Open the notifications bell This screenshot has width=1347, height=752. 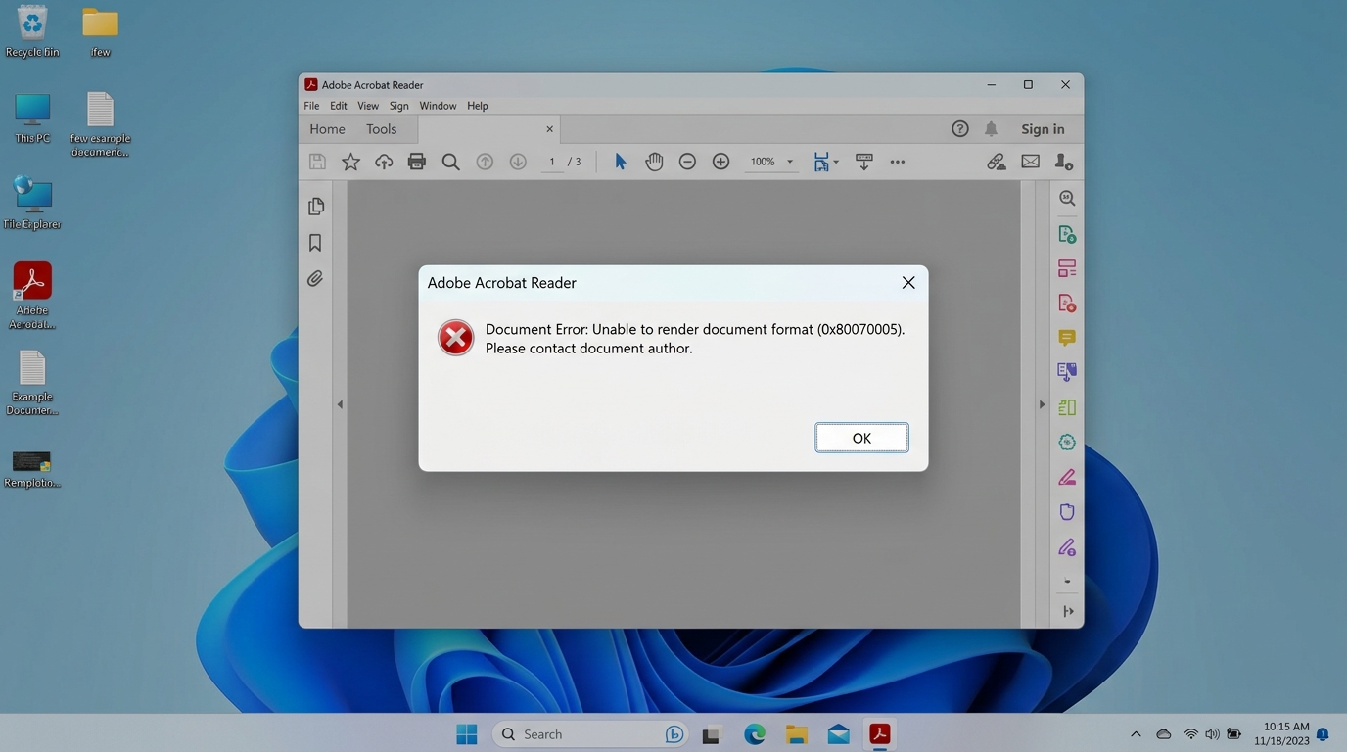992,129
